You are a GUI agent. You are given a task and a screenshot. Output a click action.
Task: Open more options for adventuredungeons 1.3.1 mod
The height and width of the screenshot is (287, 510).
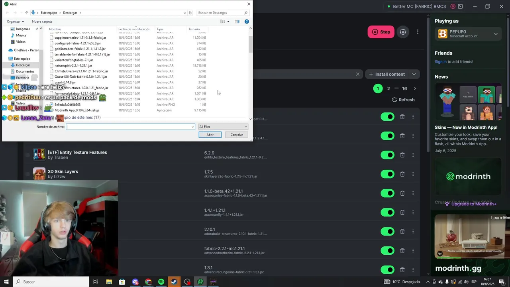click(413, 270)
